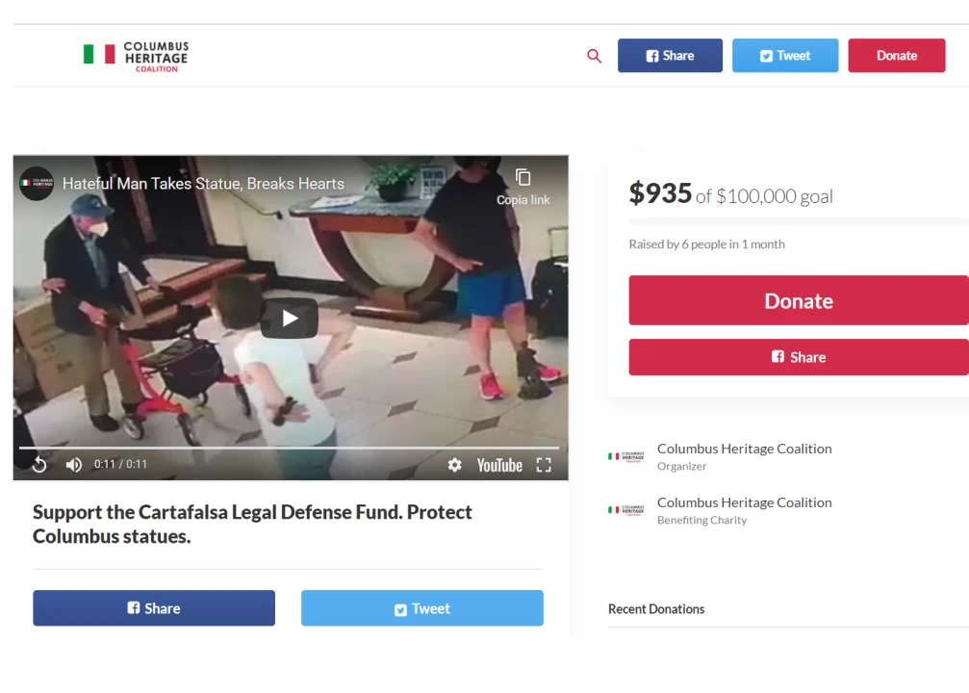
Task: Click the Copia link icon on video
Action: tap(523, 186)
